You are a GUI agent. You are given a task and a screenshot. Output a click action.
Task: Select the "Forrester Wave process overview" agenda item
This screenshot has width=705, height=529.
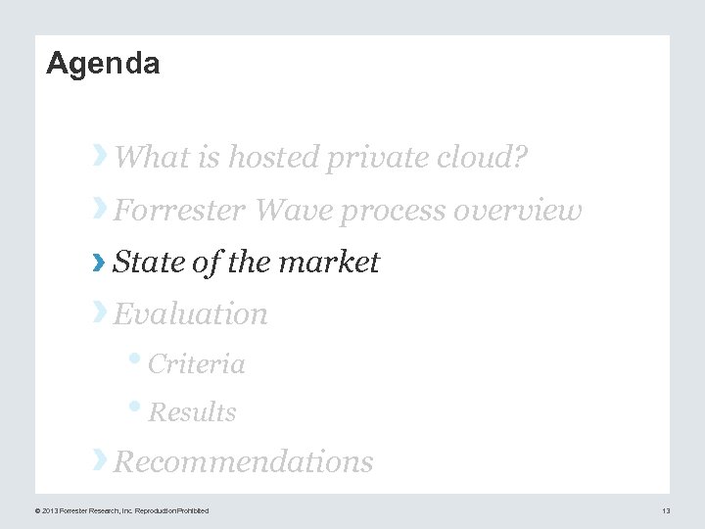click(x=348, y=210)
